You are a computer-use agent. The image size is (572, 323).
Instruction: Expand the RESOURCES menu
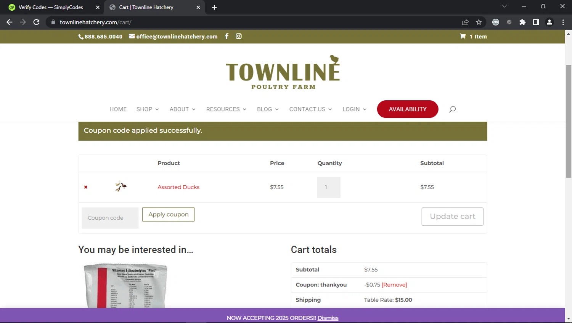(226, 109)
